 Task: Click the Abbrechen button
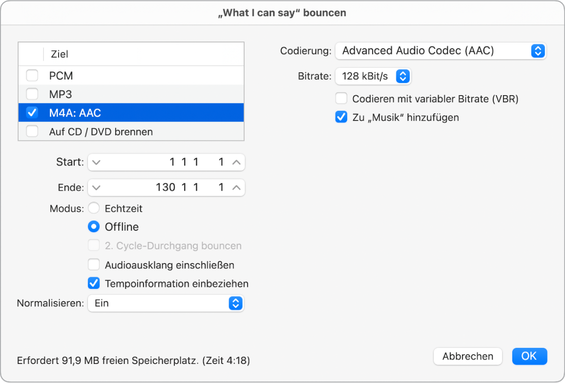[467, 356]
